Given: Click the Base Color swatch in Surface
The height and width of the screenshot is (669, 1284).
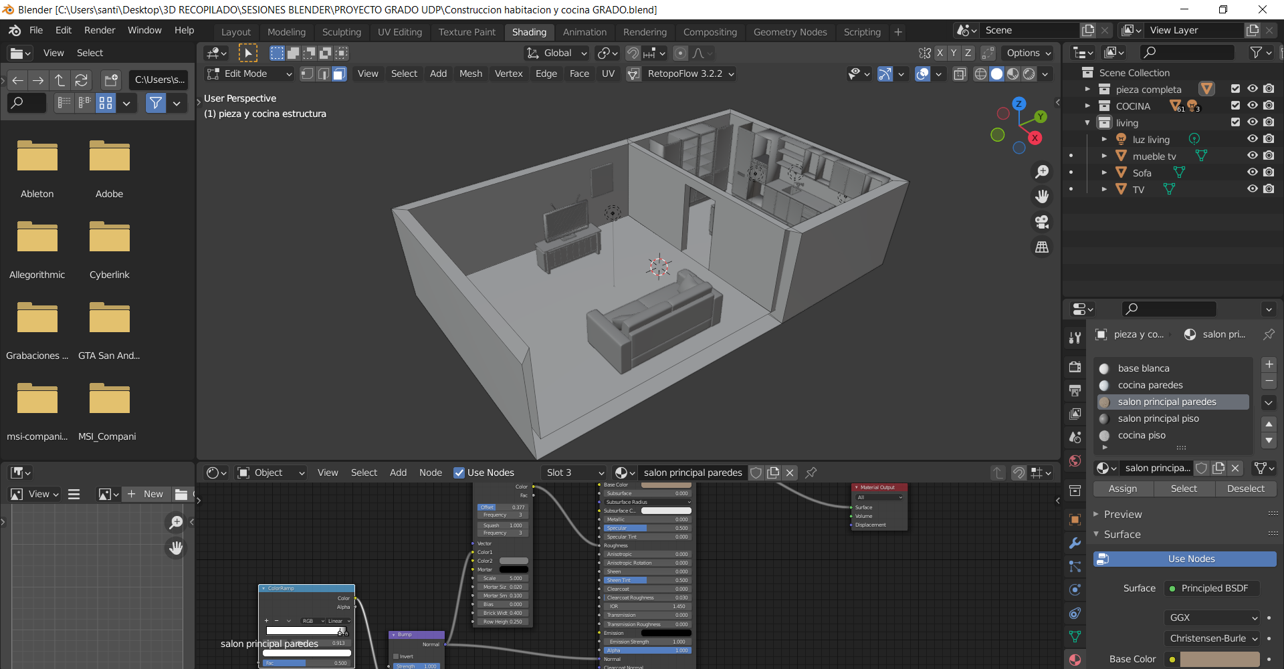Looking at the screenshot, I should 1219,659.
